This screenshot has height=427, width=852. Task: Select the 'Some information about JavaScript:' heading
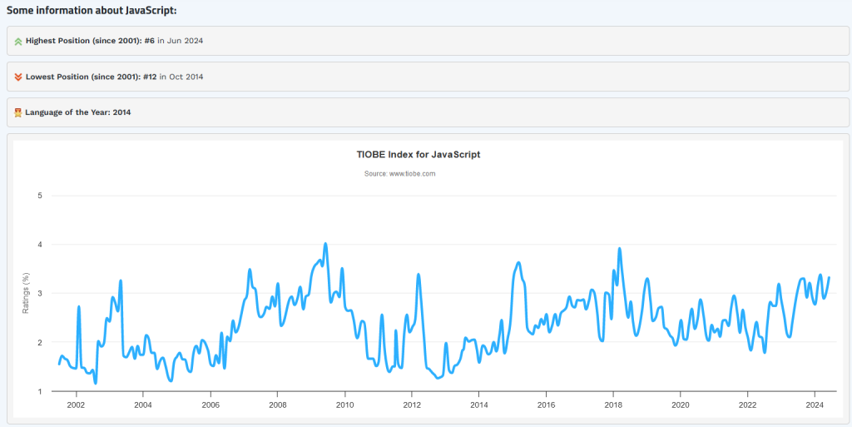tap(92, 11)
